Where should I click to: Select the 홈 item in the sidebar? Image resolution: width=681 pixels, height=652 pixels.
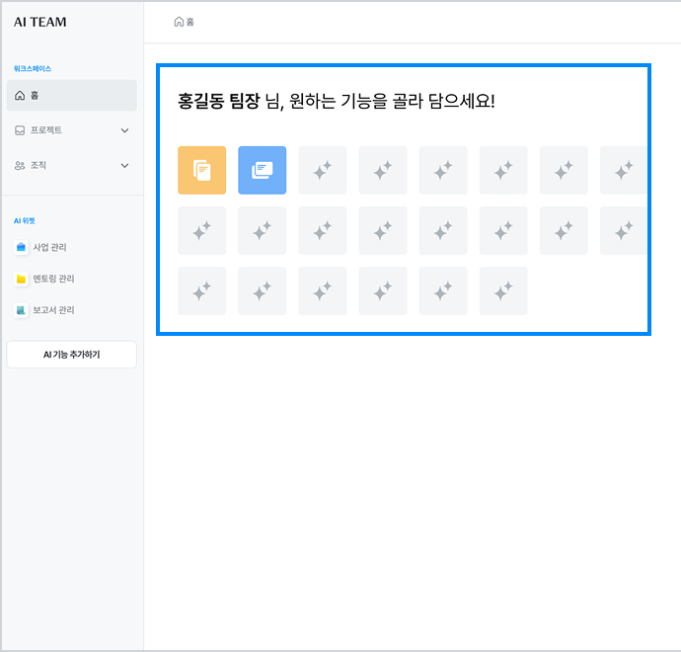[x=72, y=95]
